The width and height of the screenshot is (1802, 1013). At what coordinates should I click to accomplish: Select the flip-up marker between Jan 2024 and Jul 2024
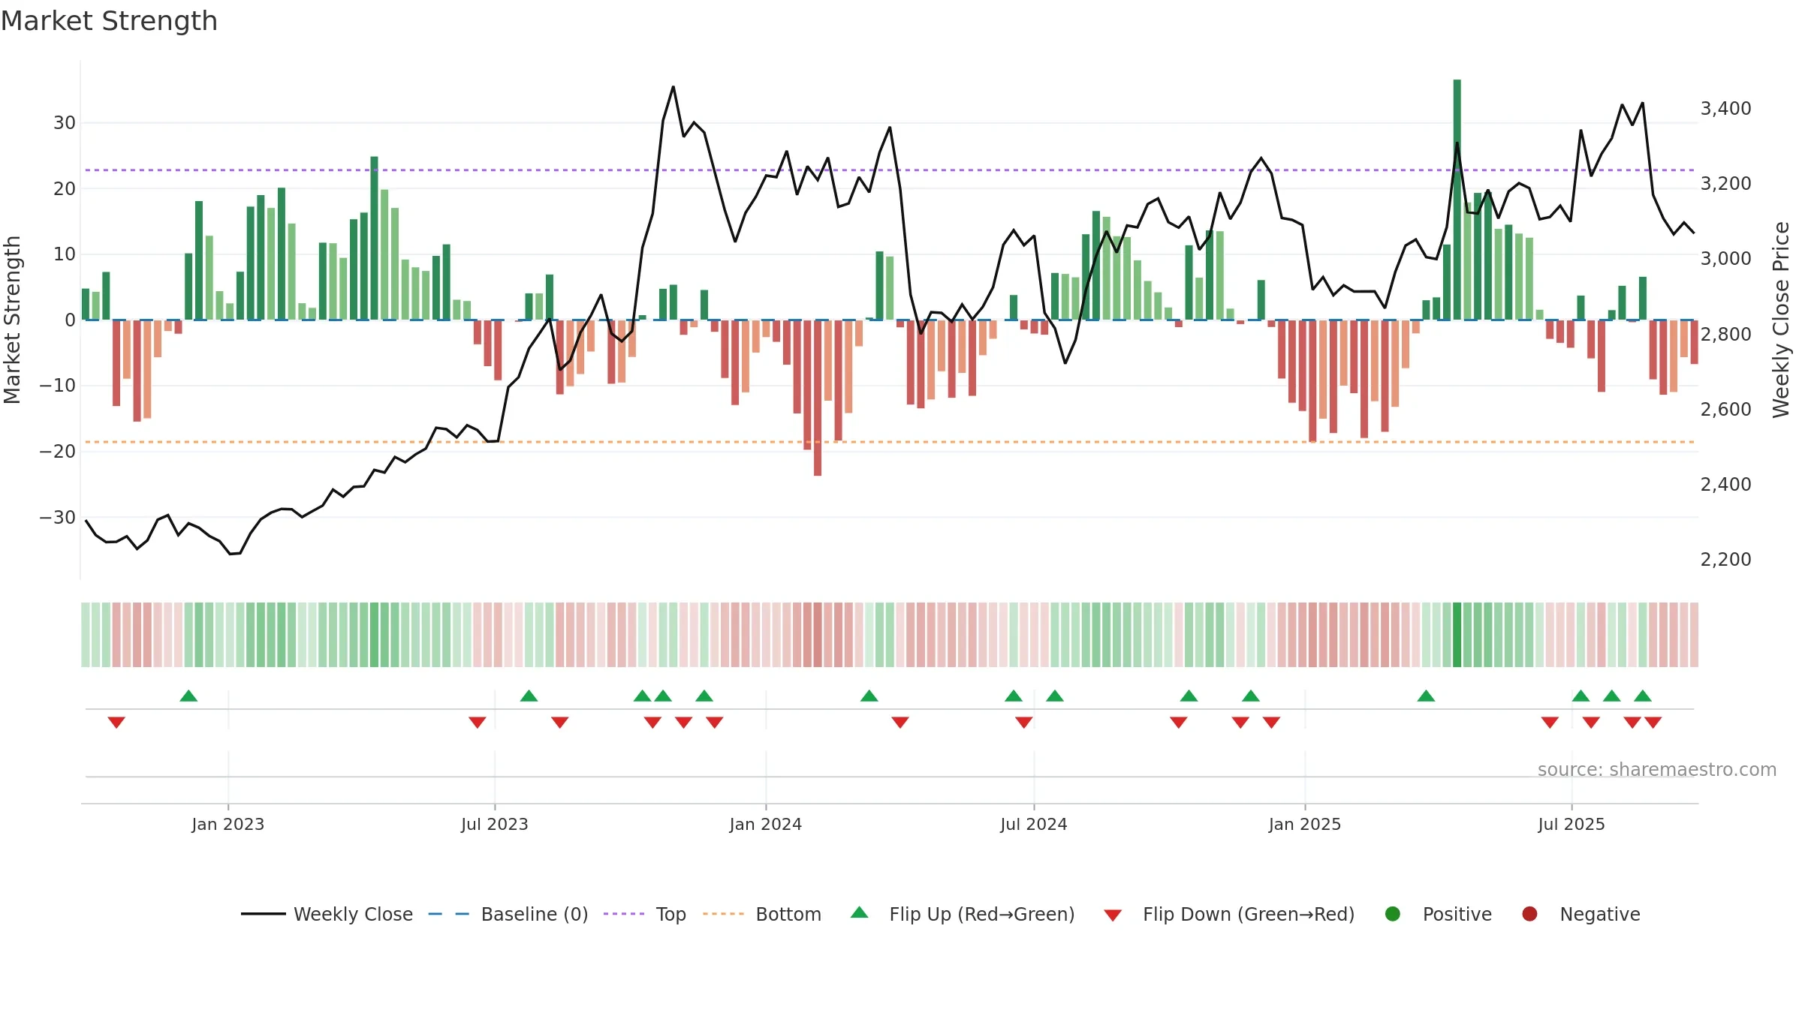tap(869, 696)
